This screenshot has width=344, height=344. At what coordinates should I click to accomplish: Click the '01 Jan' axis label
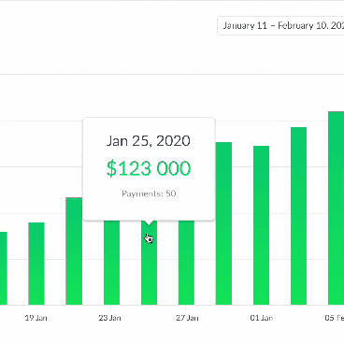[x=262, y=318]
